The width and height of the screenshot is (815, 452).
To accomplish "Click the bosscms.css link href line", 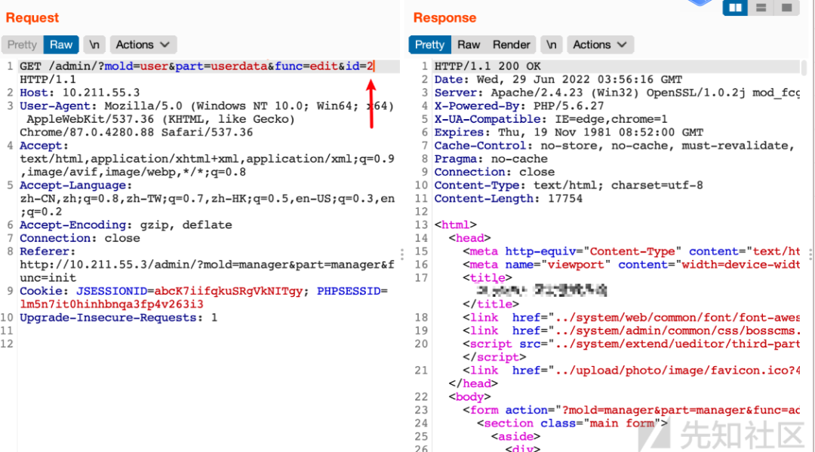I will [x=631, y=331].
